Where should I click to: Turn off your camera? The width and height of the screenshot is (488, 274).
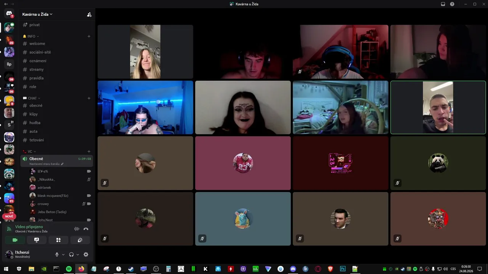[15, 240]
